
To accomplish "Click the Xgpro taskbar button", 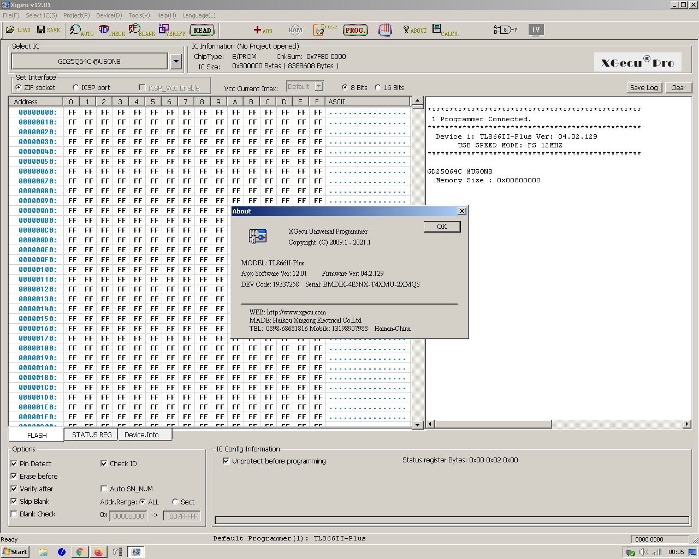I will 136,552.
